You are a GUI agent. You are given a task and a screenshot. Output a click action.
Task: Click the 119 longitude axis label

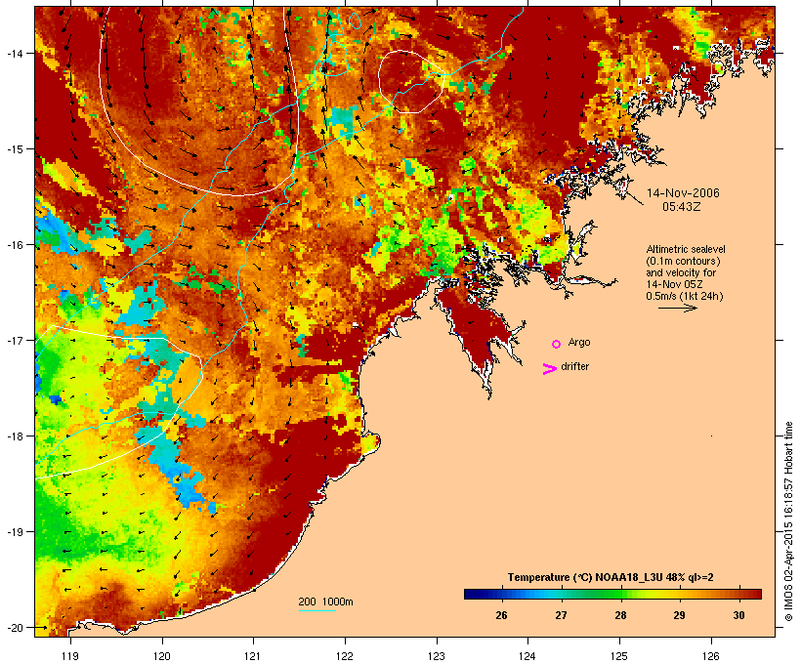click(70, 656)
